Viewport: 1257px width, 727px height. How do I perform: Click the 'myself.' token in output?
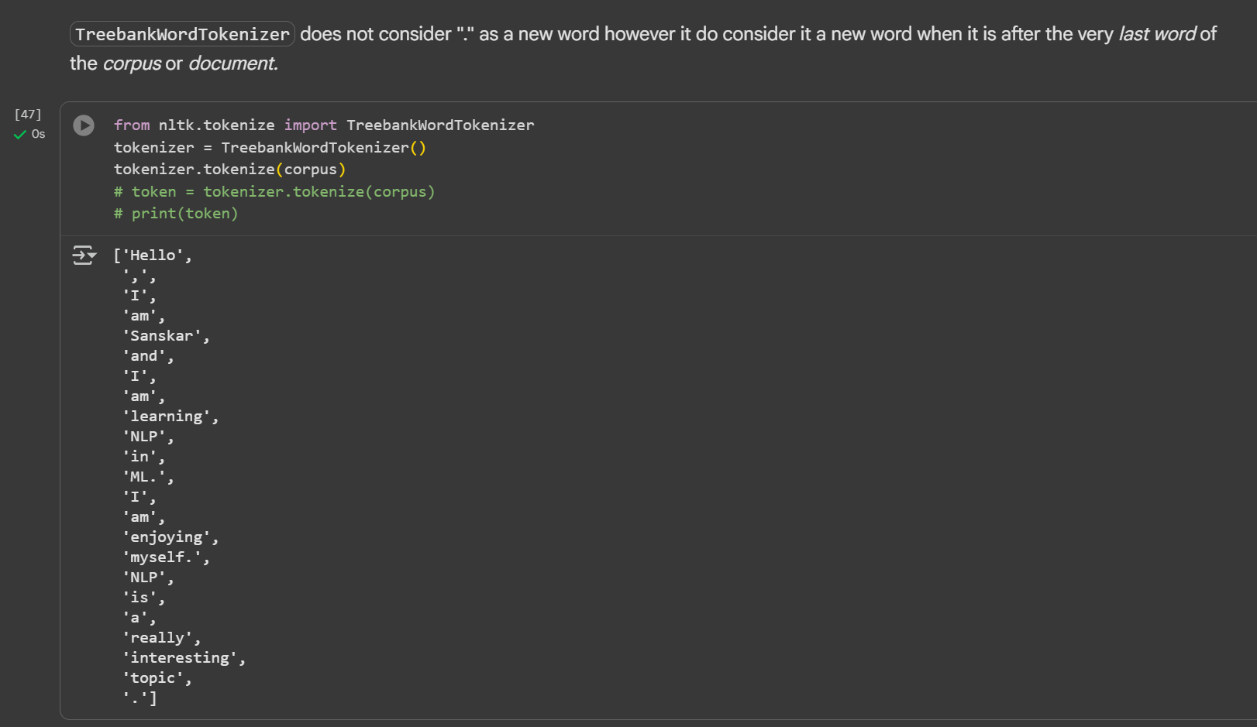(161, 557)
